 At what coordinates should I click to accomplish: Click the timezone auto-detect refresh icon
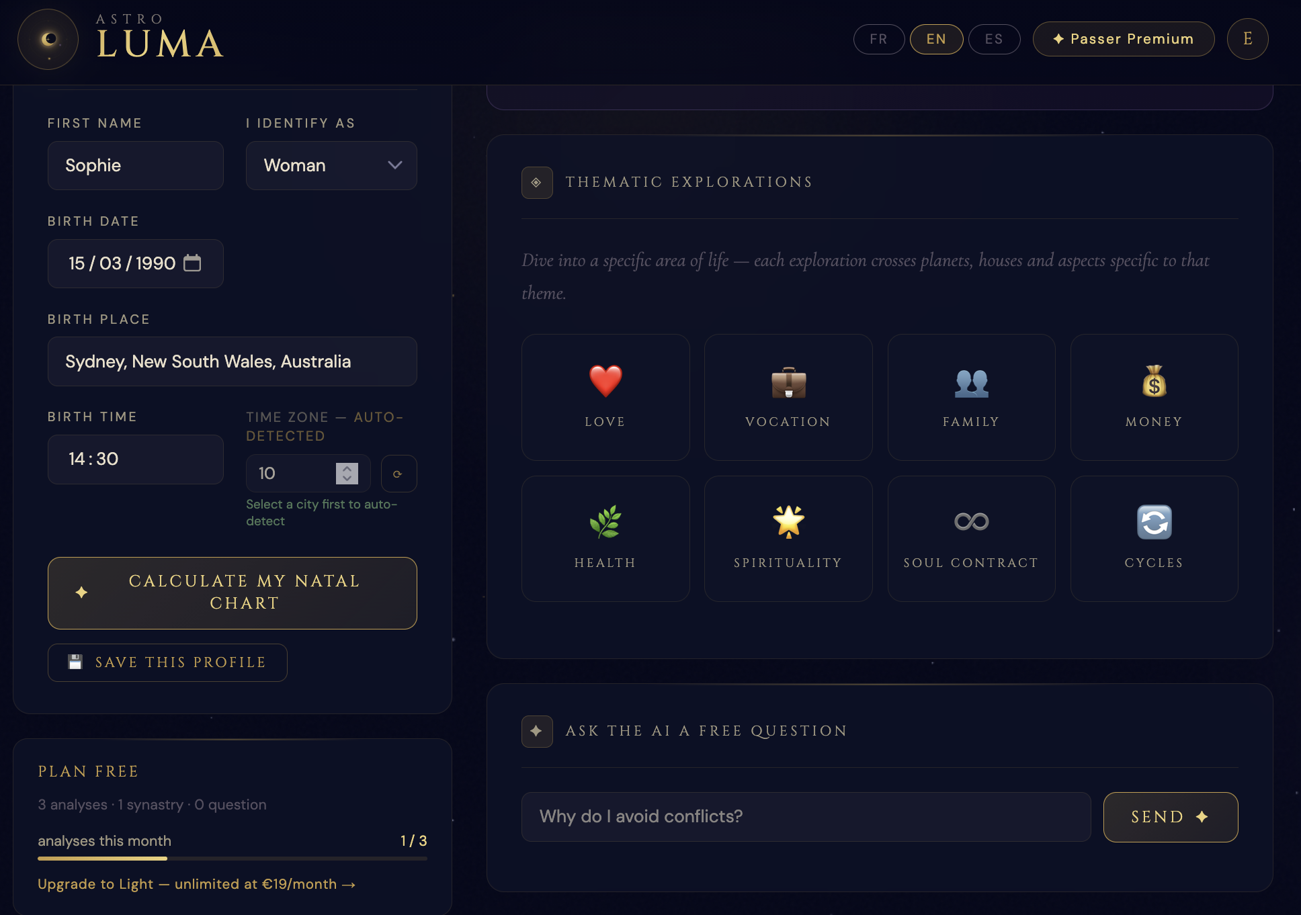[x=398, y=474]
